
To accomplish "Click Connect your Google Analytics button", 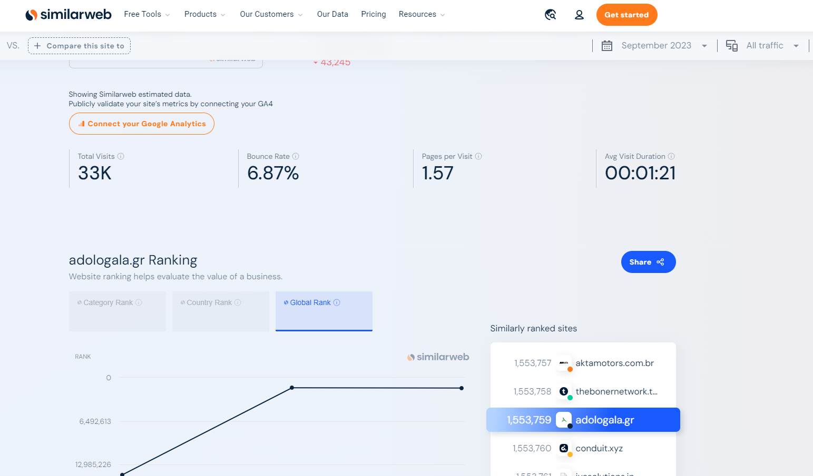I will pos(142,124).
